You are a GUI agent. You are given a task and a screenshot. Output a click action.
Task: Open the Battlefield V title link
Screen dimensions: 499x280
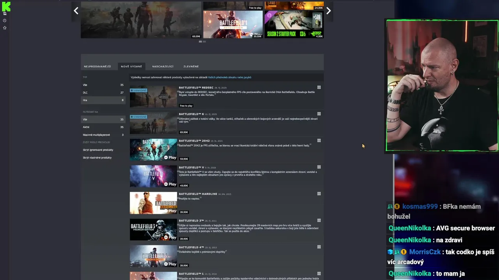[x=191, y=167]
